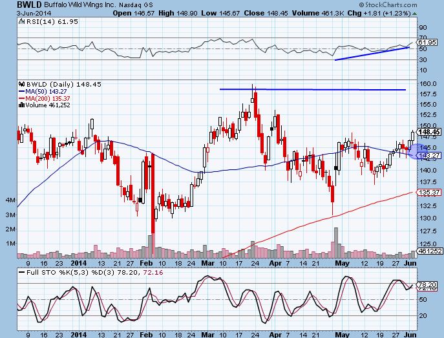Click the volume bars icon in legend
The width and height of the screenshot is (444, 338).
point(22,105)
